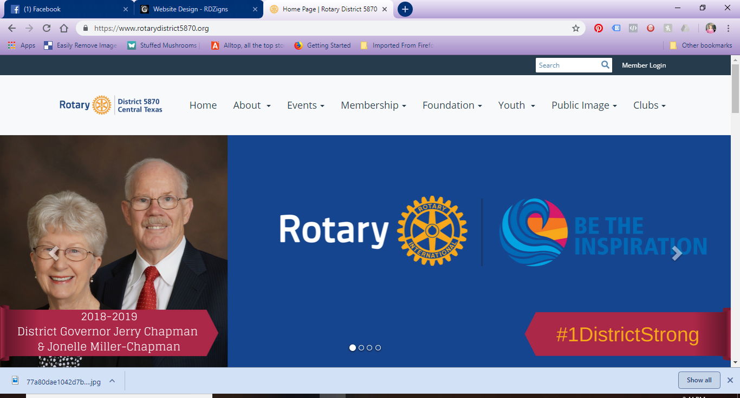Click the scrollbar down arrow

click(x=735, y=362)
